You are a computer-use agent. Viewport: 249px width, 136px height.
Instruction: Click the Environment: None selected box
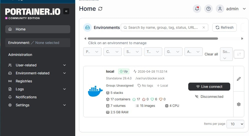[38, 43]
